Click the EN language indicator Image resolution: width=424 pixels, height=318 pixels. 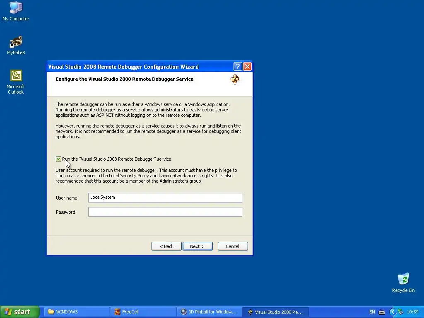[x=372, y=312]
